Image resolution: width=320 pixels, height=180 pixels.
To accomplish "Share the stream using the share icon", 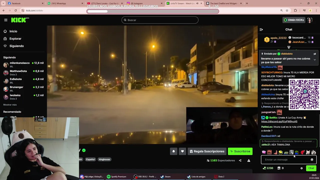I will (240, 160).
